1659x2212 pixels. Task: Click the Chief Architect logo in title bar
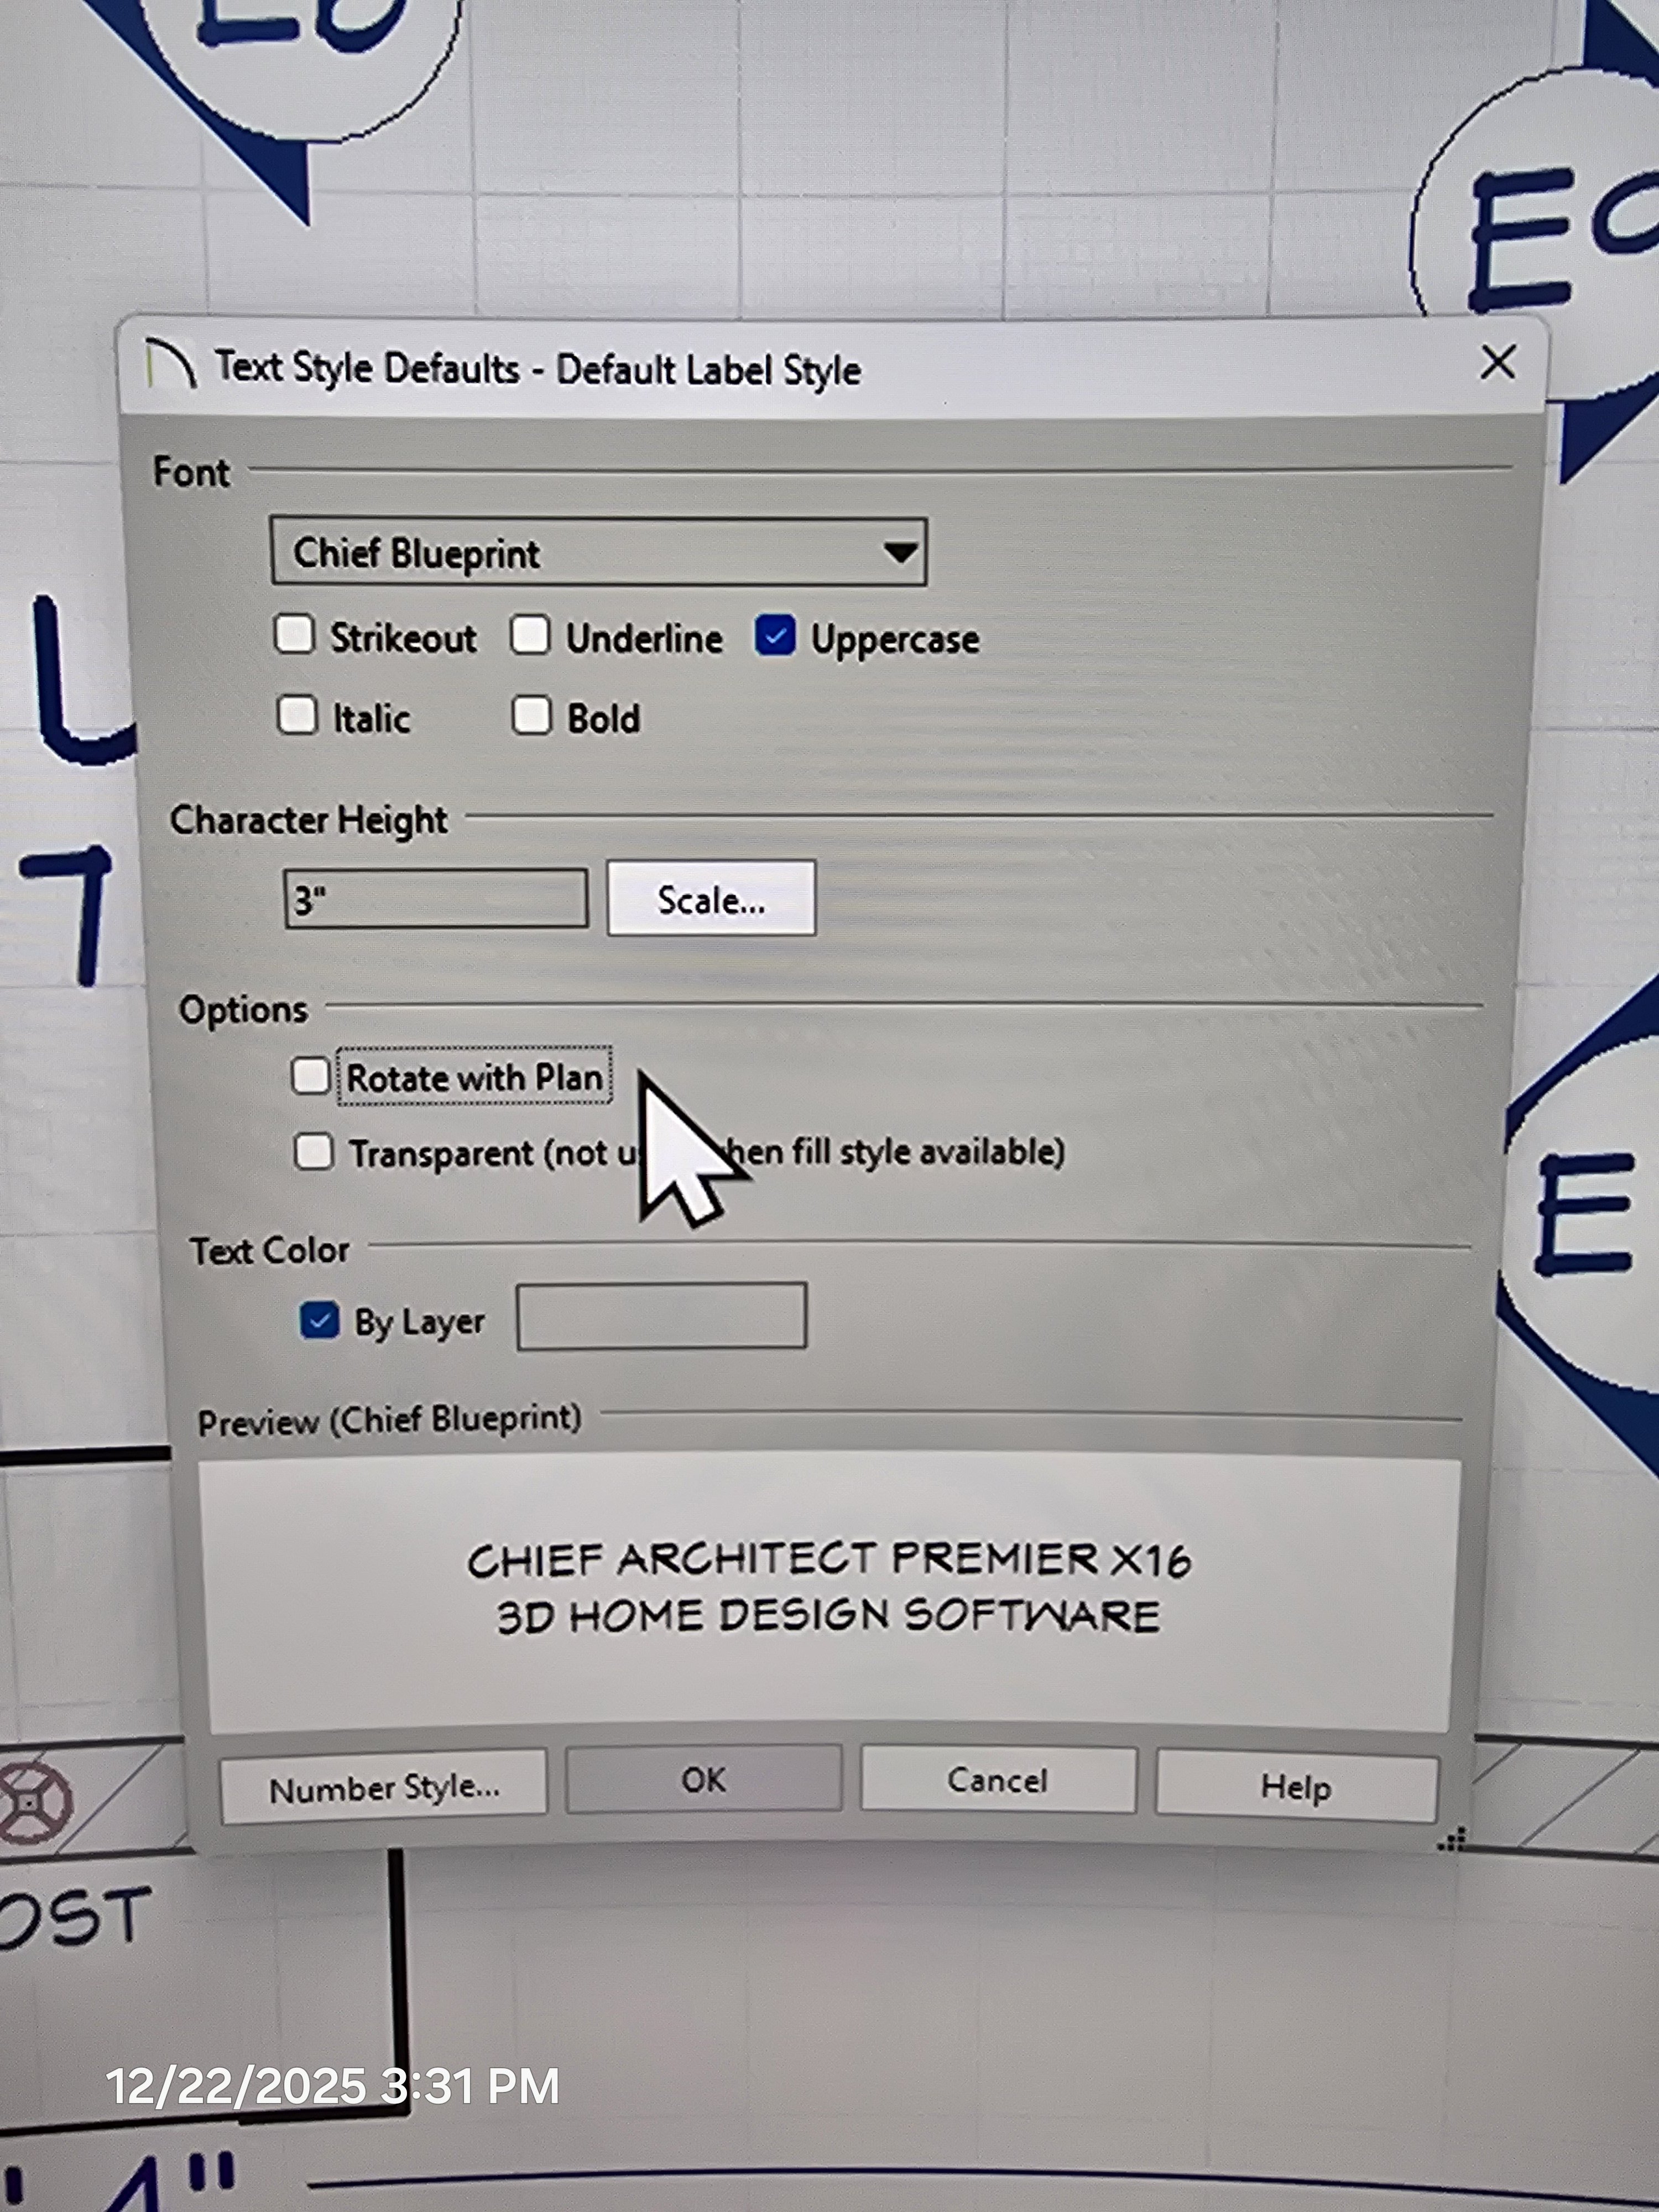(171, 365)
